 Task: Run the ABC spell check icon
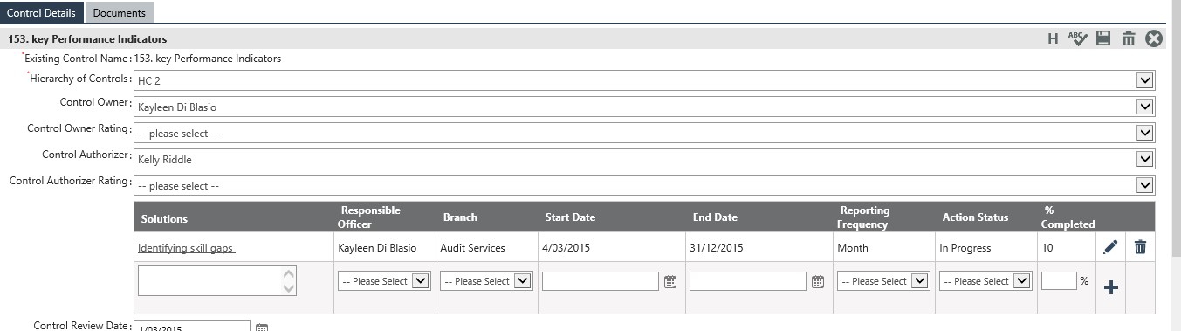click(1077, 38)
